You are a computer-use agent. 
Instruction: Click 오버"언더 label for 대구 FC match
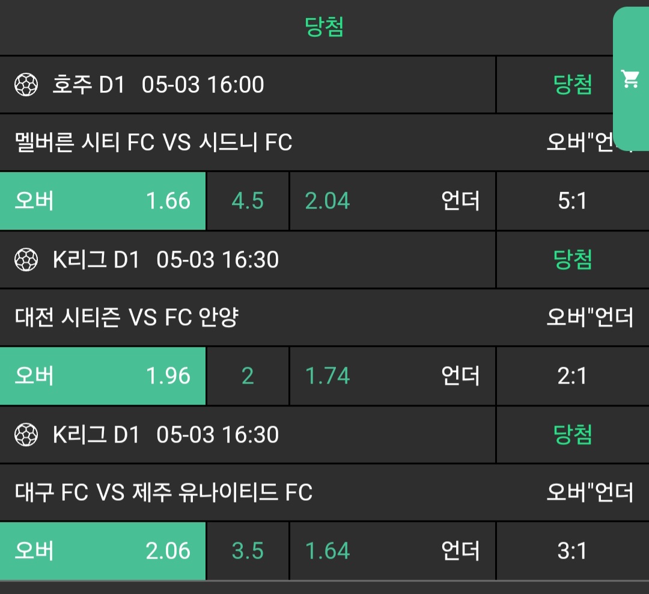[590, 492]
